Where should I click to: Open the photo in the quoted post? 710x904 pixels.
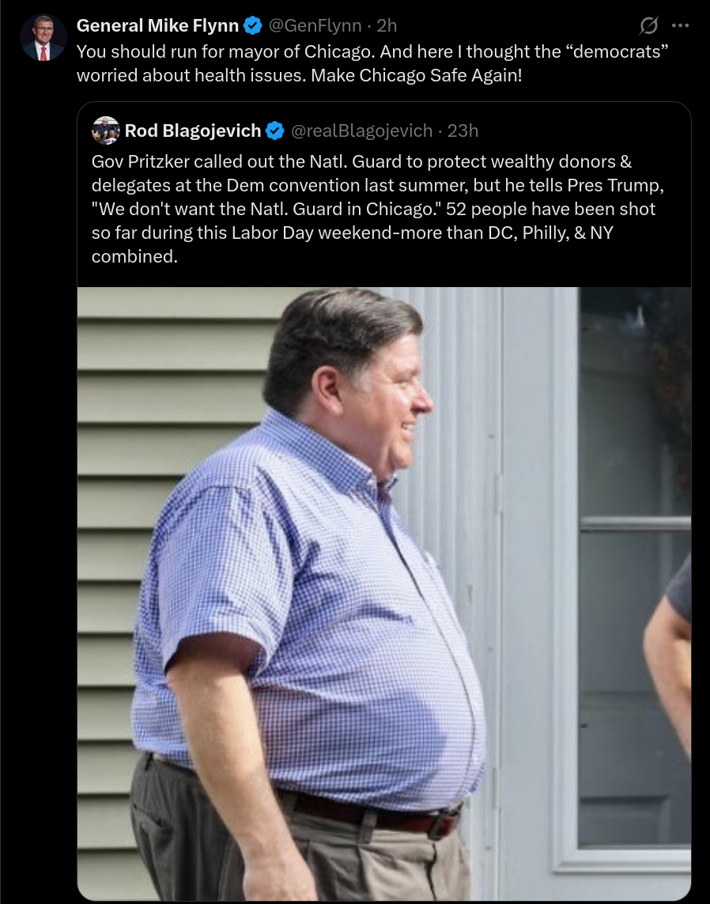[x=384, y=594]
